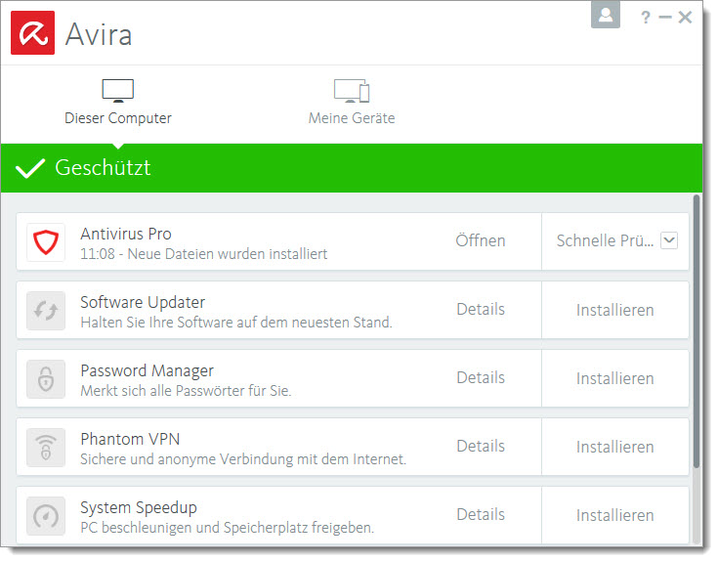Viewport: 718px width, 562px height.
Task: Click the Password Manager padlock icon
Action: coord(46,379)
